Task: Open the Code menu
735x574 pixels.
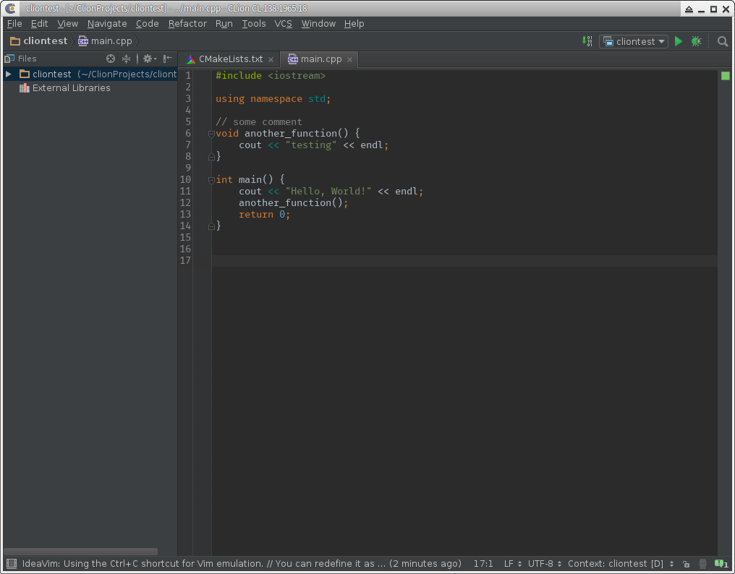Action: click(147, 23)
